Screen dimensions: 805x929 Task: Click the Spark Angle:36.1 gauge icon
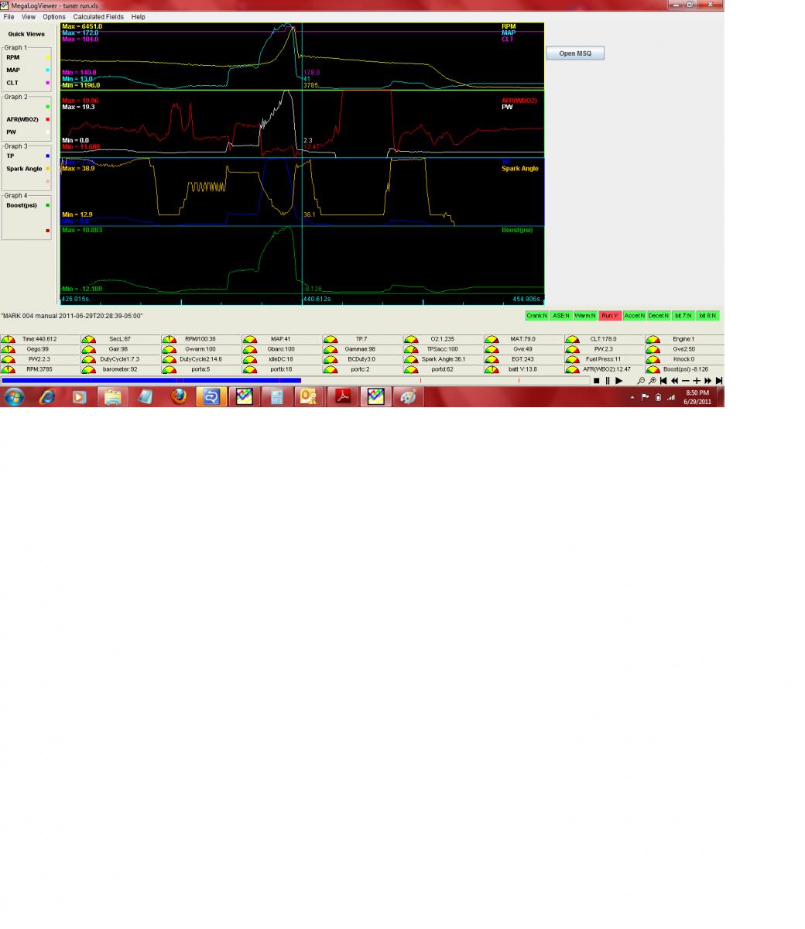[x=410, y=359]
